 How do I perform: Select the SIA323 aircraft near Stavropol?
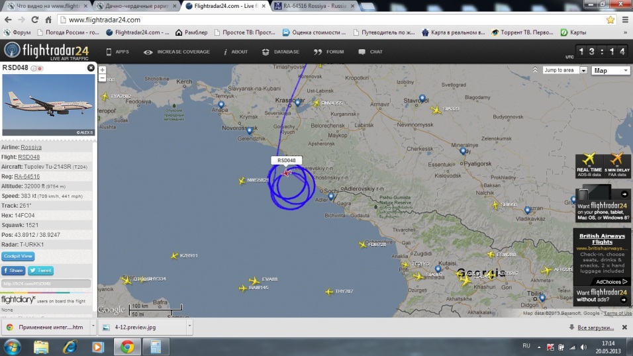click(x=436, y=109)
